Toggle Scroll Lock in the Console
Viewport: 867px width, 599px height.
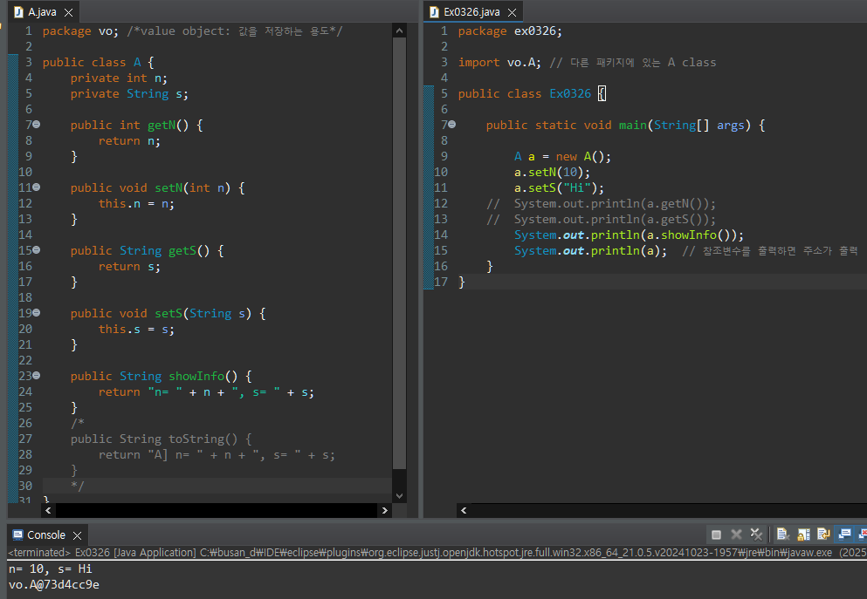pos(803,534)
